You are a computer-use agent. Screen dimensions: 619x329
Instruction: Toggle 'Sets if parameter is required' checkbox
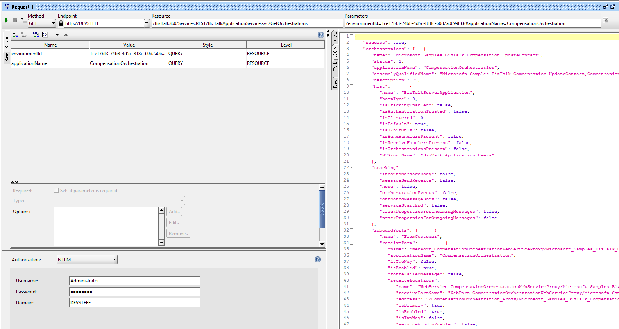[56, 191]
